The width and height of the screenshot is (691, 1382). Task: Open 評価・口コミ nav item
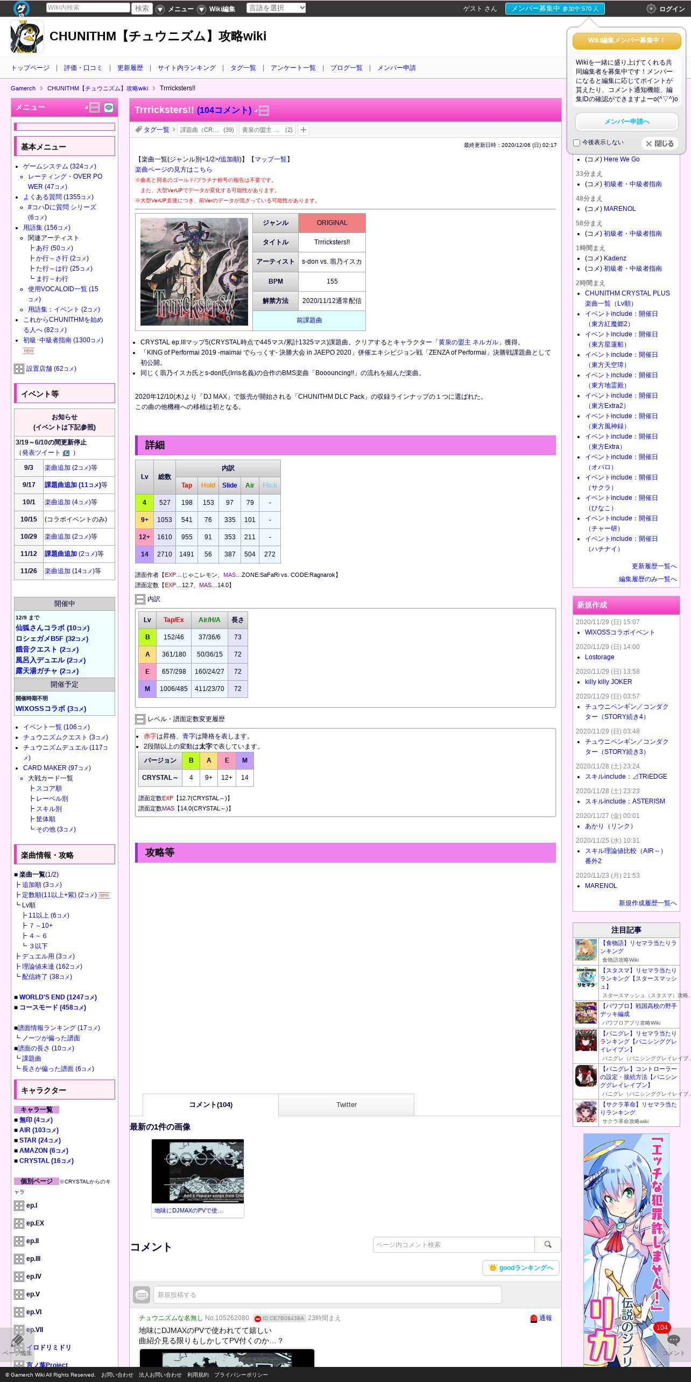(x=83, y=68)
